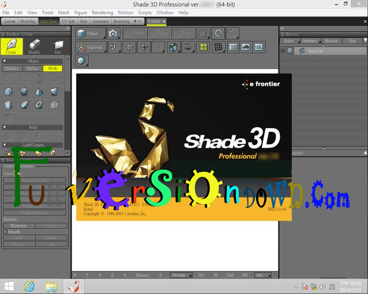Select the rectangle polygon tool in the toolbox

tap(39, 78)
